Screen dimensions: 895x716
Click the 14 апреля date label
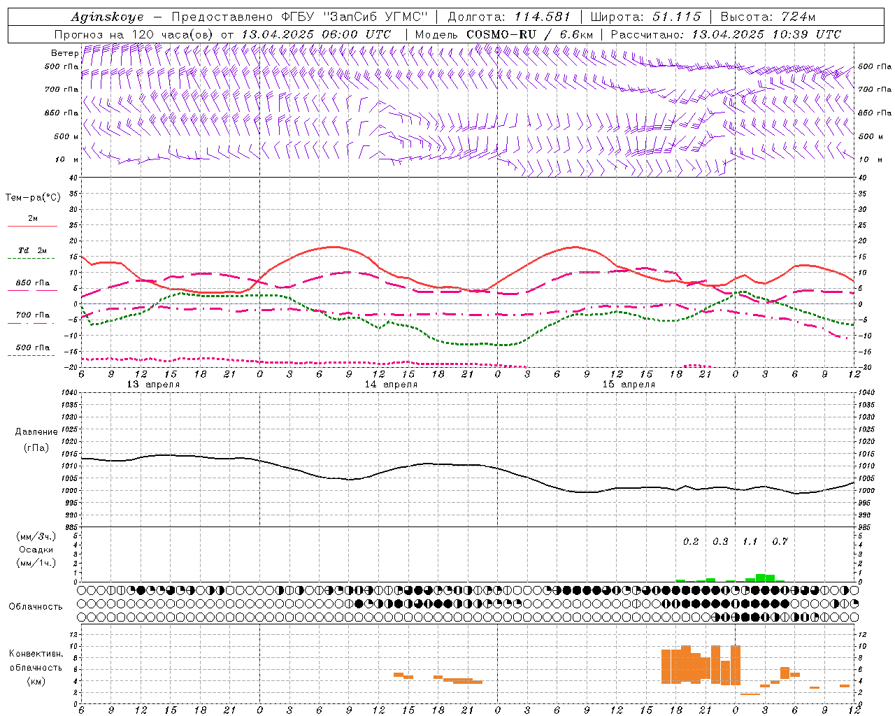(391, 385)
